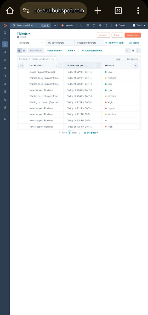Image resolution: width=148 pixels, height=315 pixels.
Task: Open the Copilot assistant
Action: coord(120,25)
